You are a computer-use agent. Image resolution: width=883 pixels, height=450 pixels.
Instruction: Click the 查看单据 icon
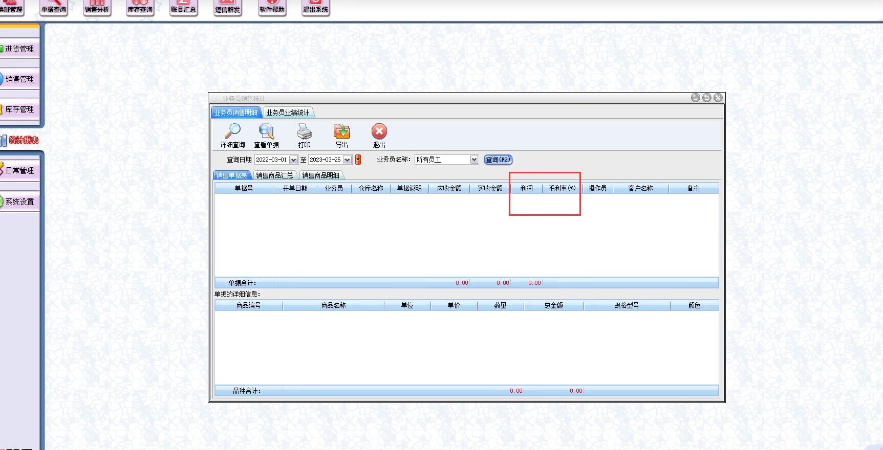[266, 132]
